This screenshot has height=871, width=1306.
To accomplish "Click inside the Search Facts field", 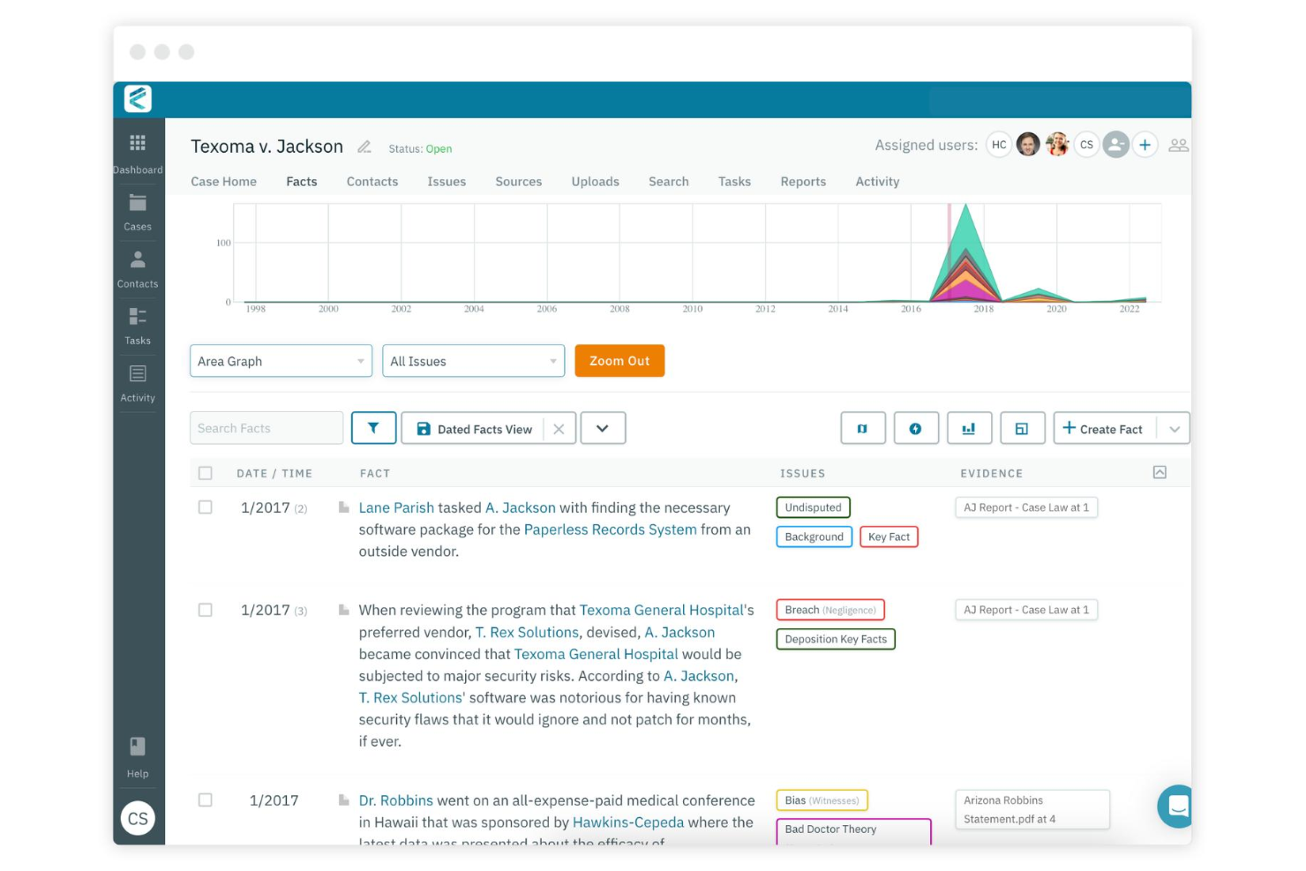I will pyautogui.click(x=265, y=428).
